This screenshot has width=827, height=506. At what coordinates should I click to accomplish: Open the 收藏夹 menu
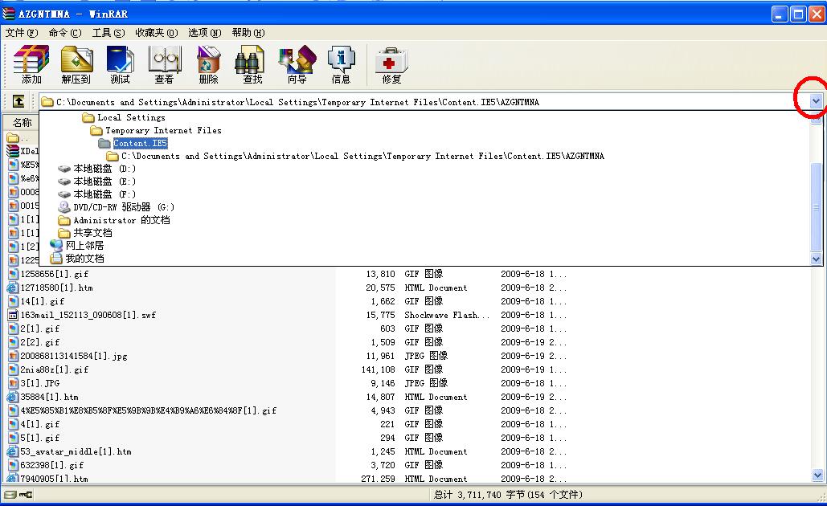pos(157,33)
